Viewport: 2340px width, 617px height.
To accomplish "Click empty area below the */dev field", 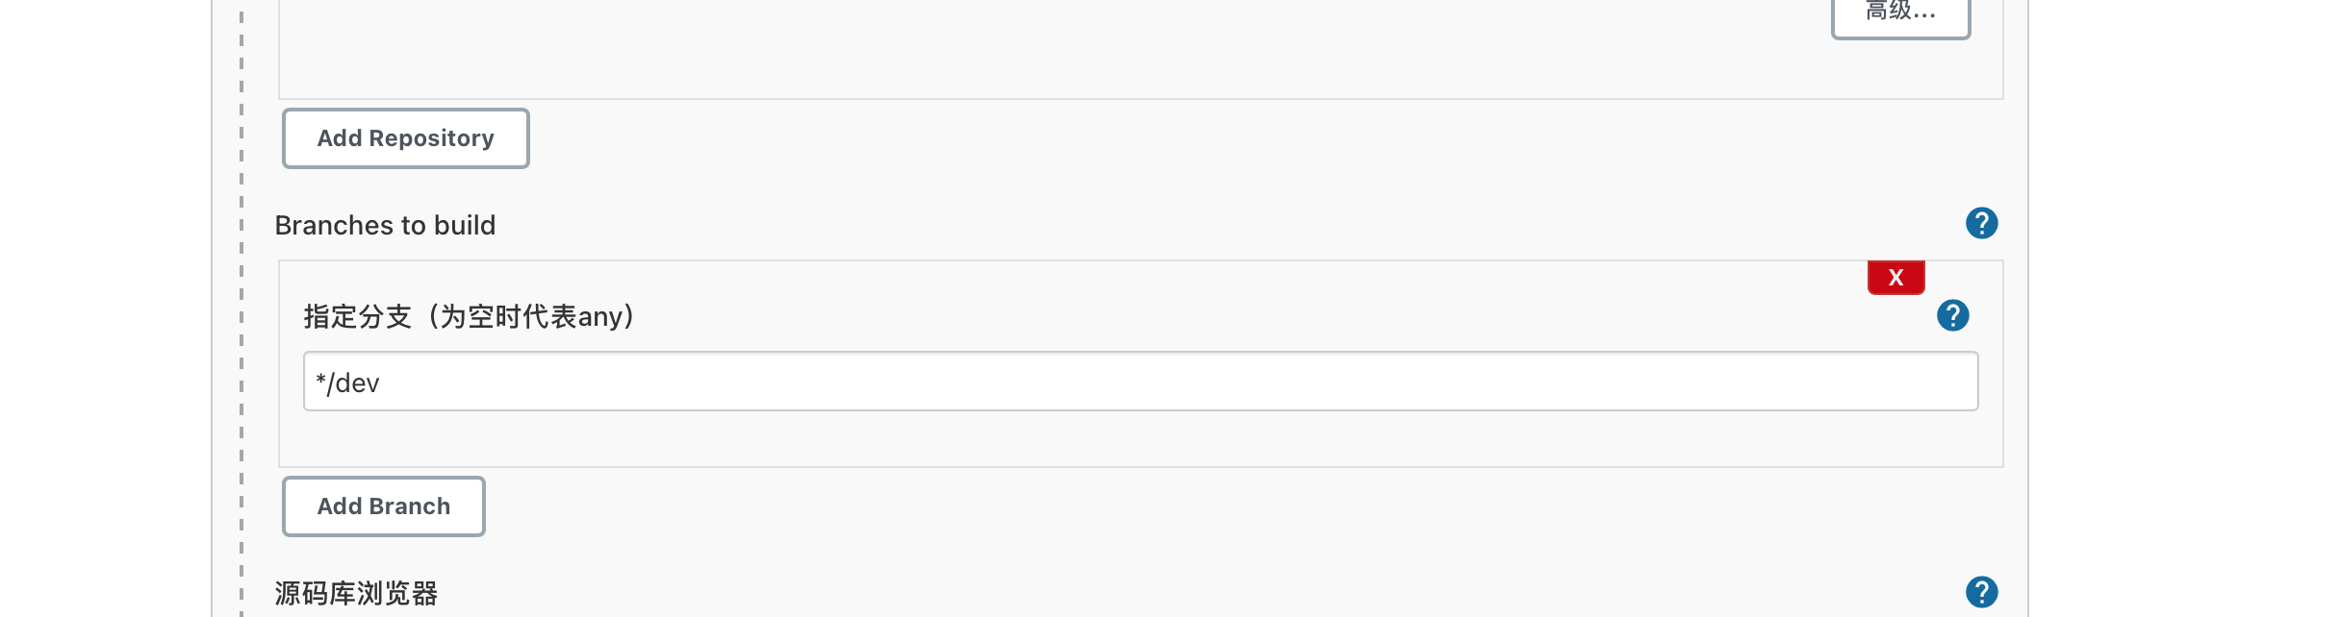I will 1140,438.
